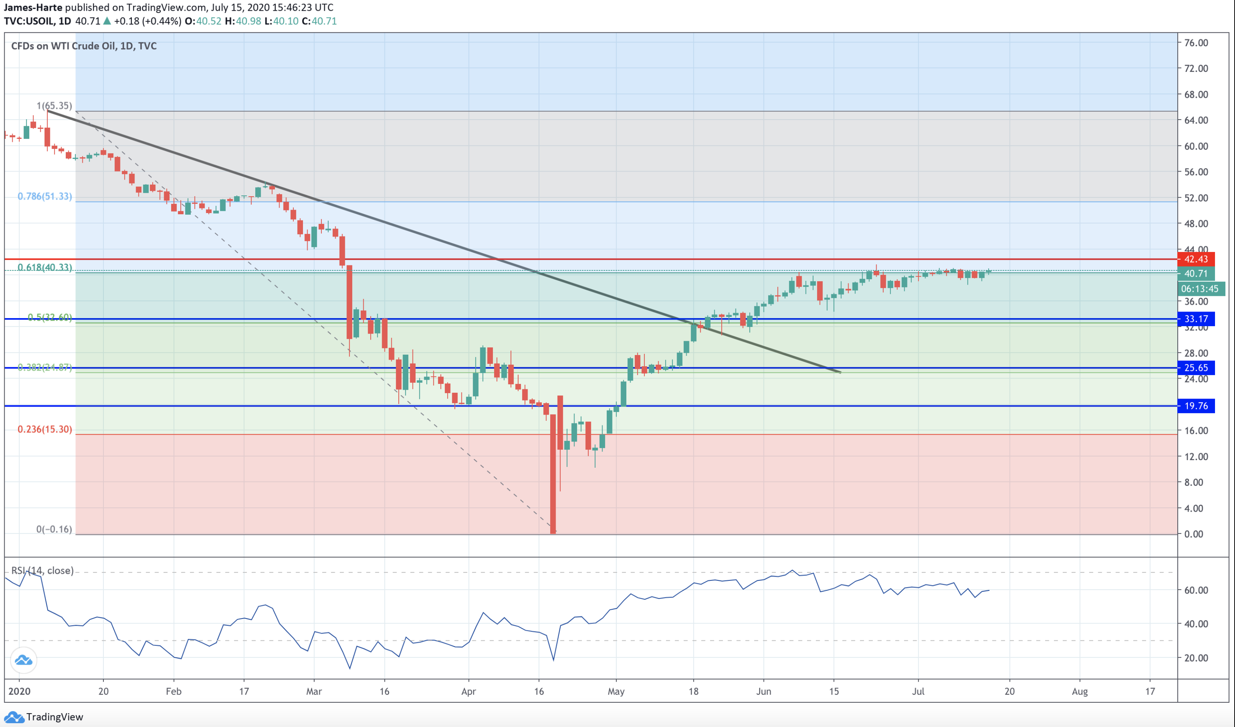Click the TradingView logo at bottom left
This screenshot has height=727, width=1235.
(43, 717)
